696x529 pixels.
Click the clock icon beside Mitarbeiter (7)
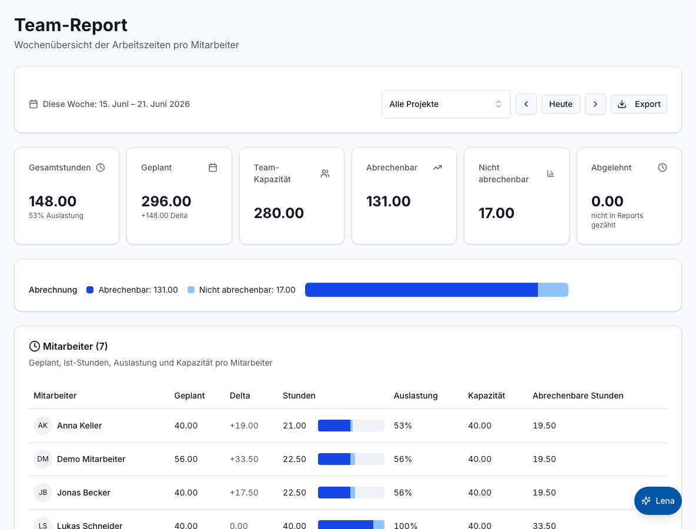tap(34, 346)
